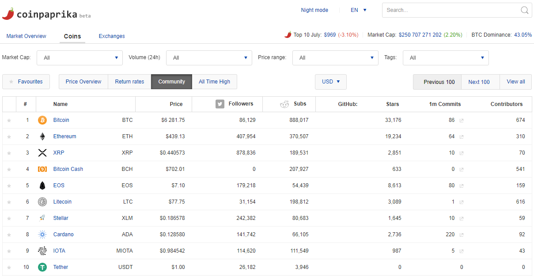Switch to the Exchanges tab
534x276 pixels.
(112, 36)
